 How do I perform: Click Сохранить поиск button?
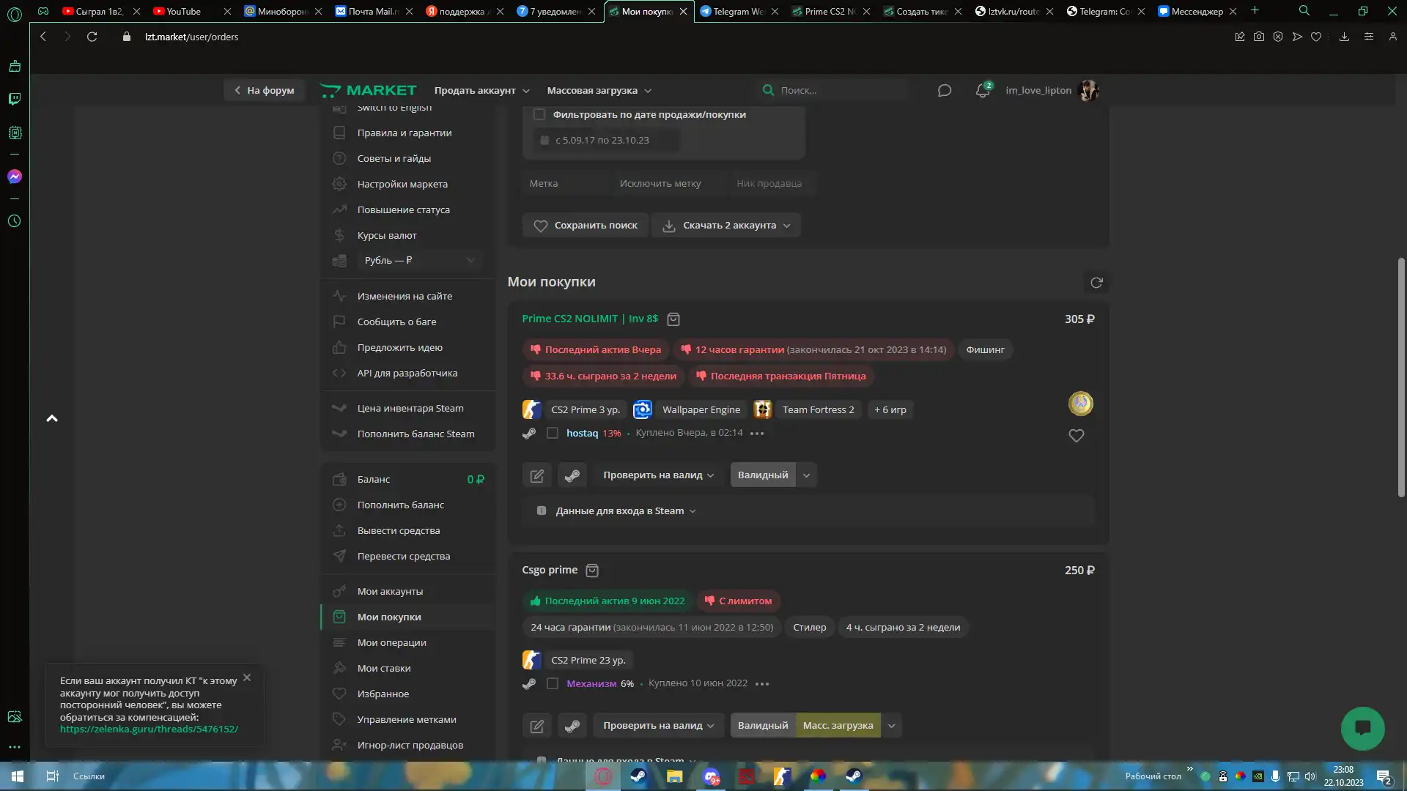pos(586,226)
